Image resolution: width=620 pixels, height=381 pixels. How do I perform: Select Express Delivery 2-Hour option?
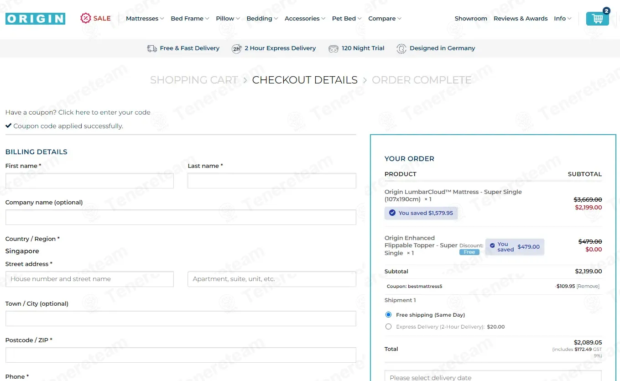[x=388, y=327]
